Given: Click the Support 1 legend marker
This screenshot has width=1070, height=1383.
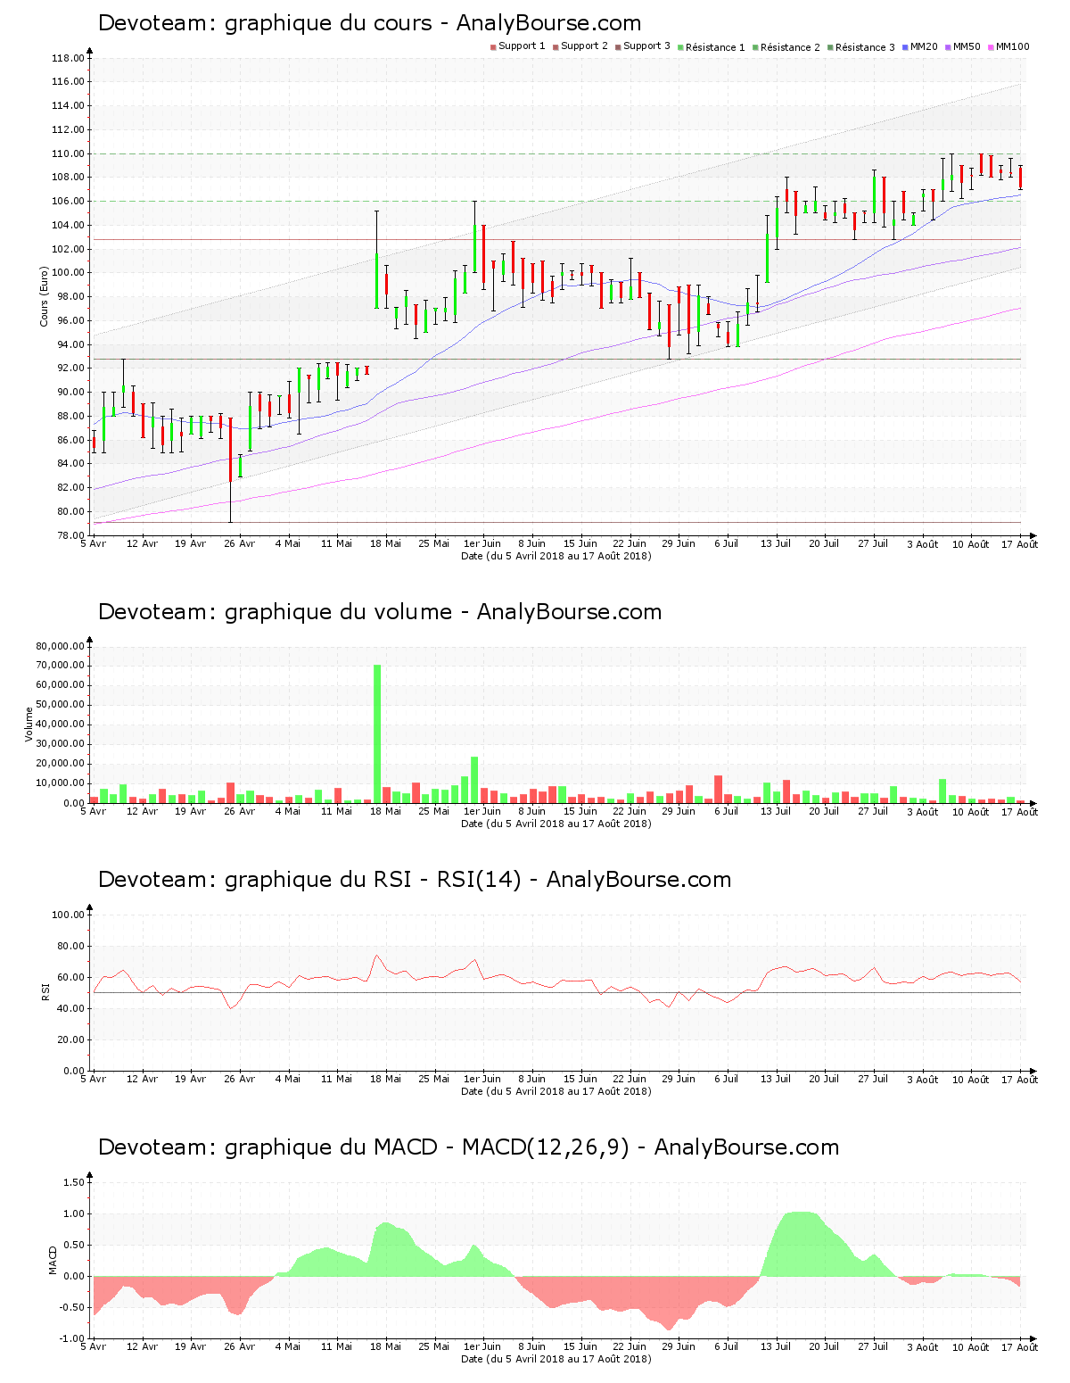Looking at the screenshot, I should tap(493, 46).
